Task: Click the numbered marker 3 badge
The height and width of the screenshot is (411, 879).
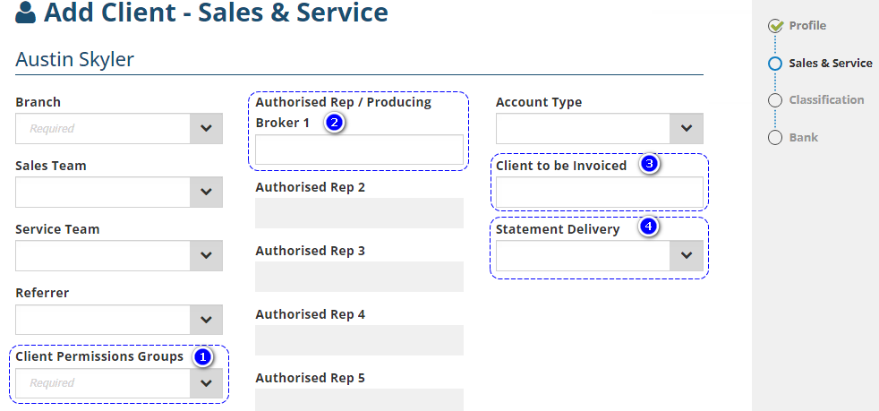Action: [x=650, y=165]
